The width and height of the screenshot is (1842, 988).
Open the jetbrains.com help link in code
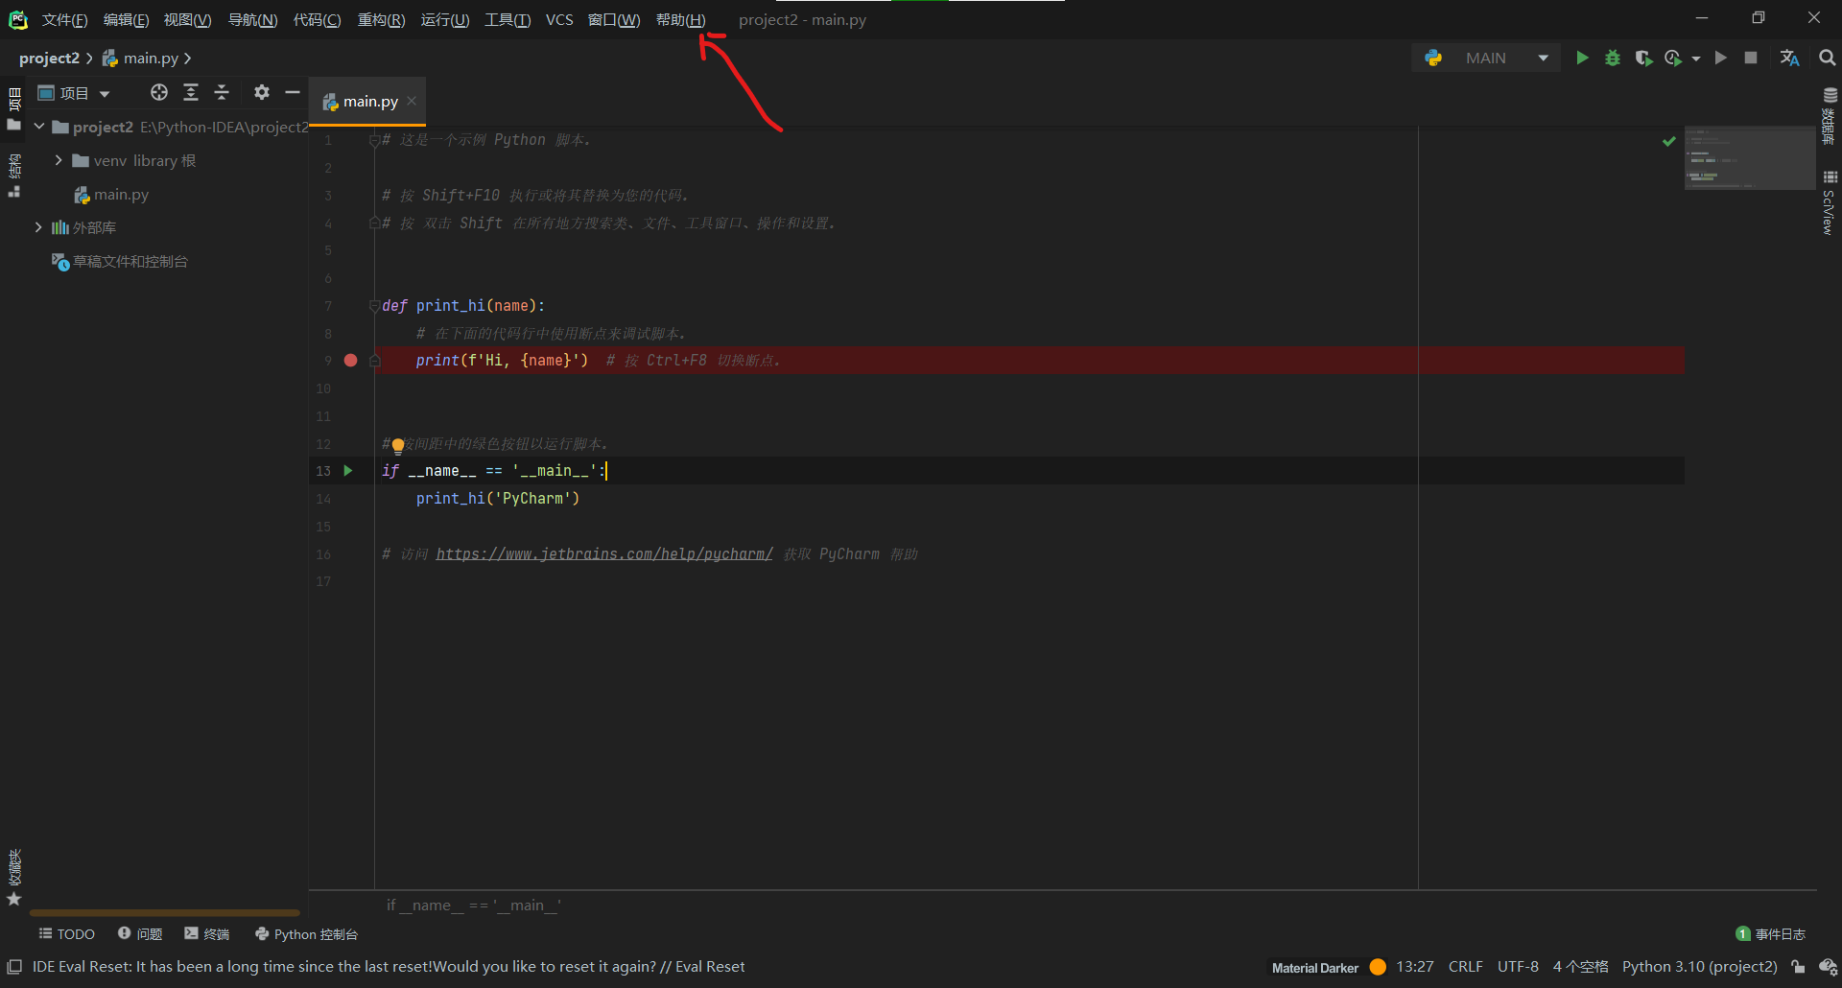[x=604, y=554]
